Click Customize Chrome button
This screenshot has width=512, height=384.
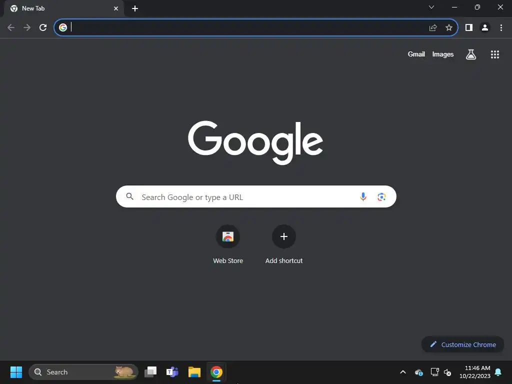[462, 344]
